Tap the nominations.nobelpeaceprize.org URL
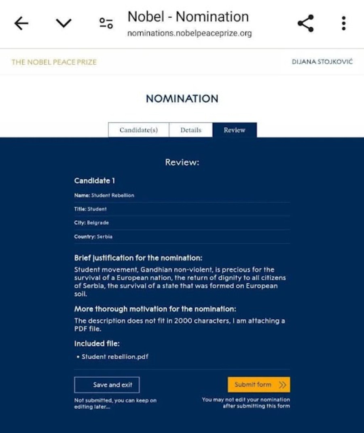This screenshot has height=433, width=364. point(189,34)
